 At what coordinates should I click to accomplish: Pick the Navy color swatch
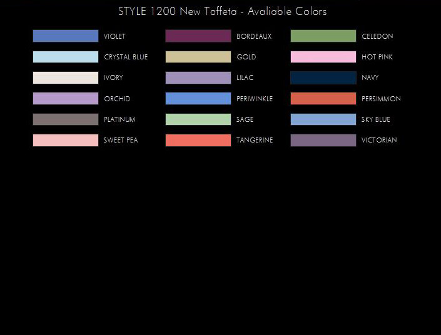(323, 78)
